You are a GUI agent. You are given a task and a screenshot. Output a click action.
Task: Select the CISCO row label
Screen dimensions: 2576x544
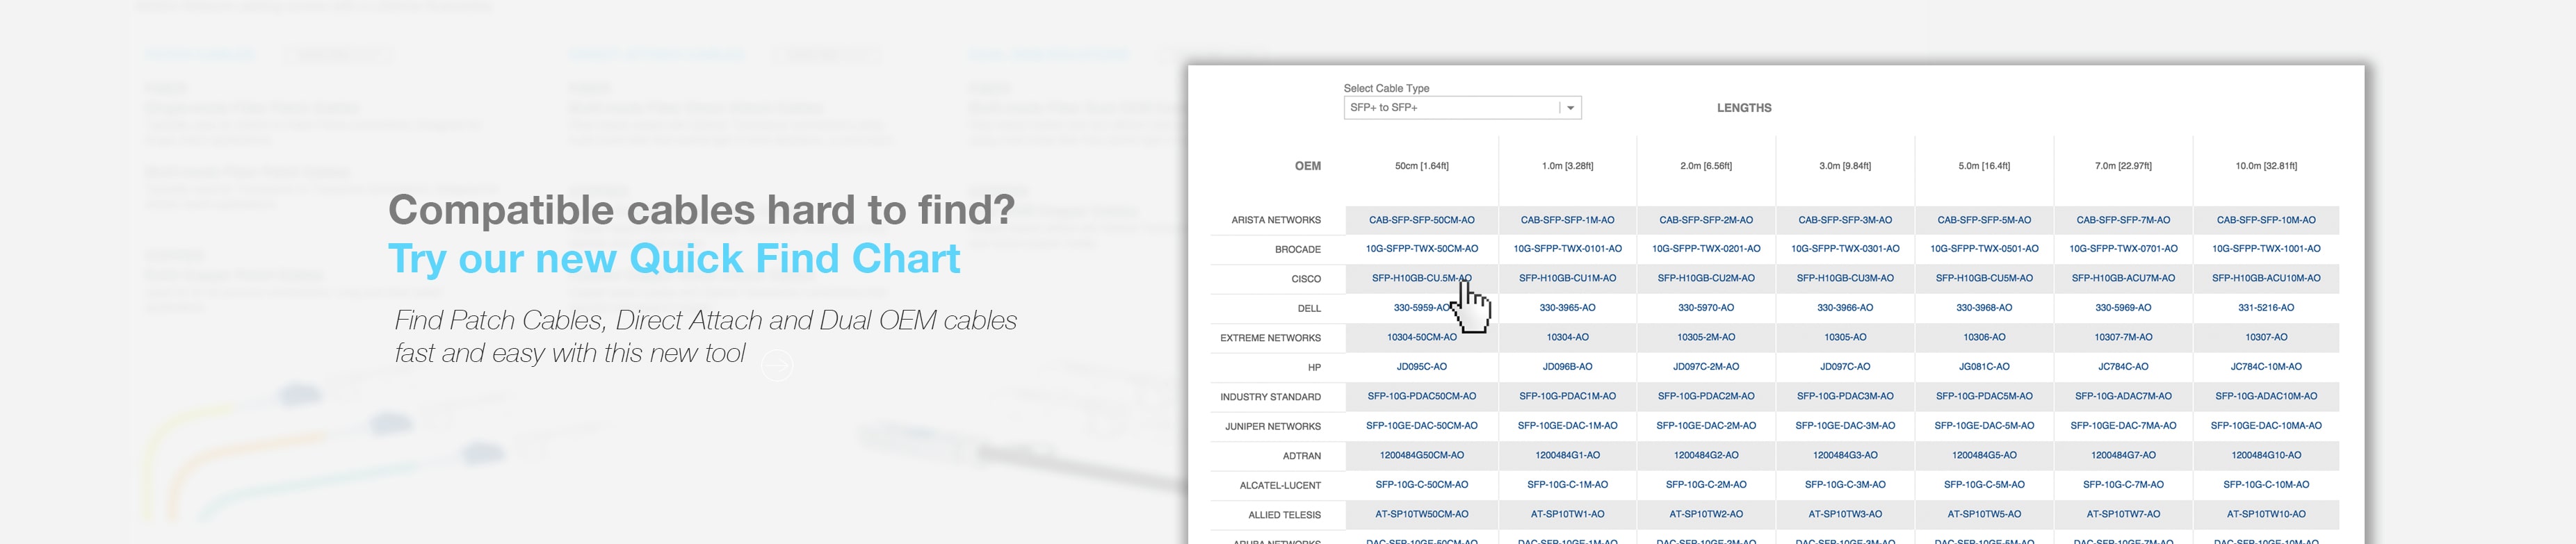1305,279
